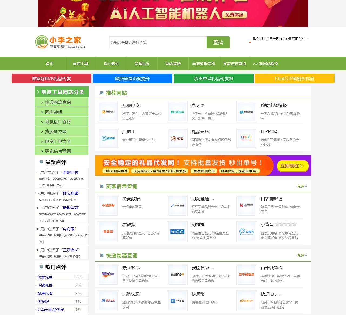Click 立即前往 on gift banner
346x315 pixels.
pyautogui.click(x=292, y=166)
